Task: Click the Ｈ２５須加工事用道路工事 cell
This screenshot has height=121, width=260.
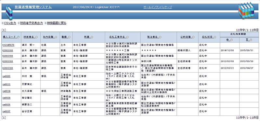Action: coord(123,91)
